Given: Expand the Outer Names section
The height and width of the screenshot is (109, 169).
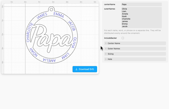Looking at the screenshot, I should tap(135, 49).
